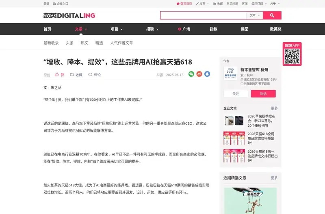This screenshot has height=214, width=325.
Task: Switch to 人气作者文章 sub-tab
Action: click(121, 43)
